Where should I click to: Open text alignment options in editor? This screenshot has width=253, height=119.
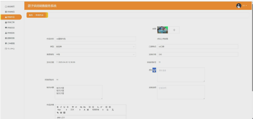coord(108,110)
